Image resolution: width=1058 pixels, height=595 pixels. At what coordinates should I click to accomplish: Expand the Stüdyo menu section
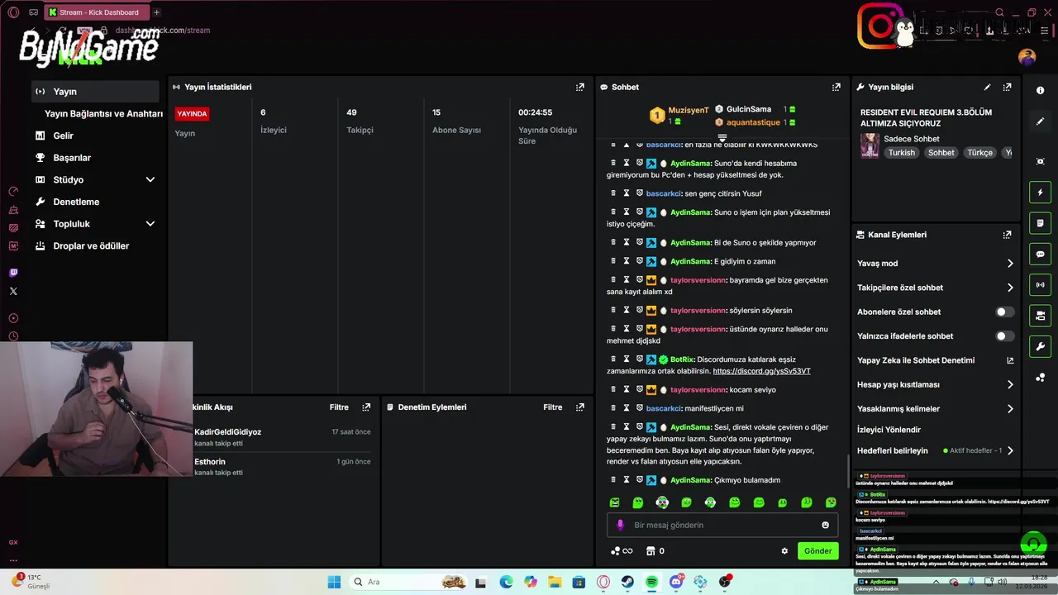[150, 179]
